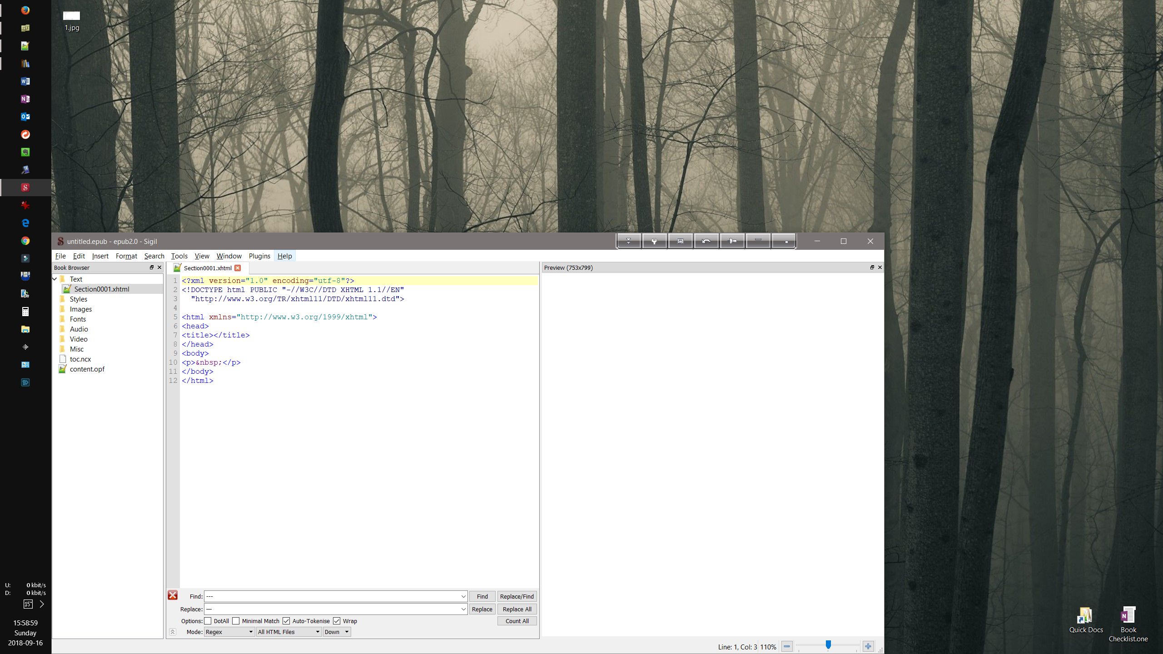The image size is (1163, 654).
Task: Close the Find and Replace panel
Action: pyautogui.click(x=173, y=595)
